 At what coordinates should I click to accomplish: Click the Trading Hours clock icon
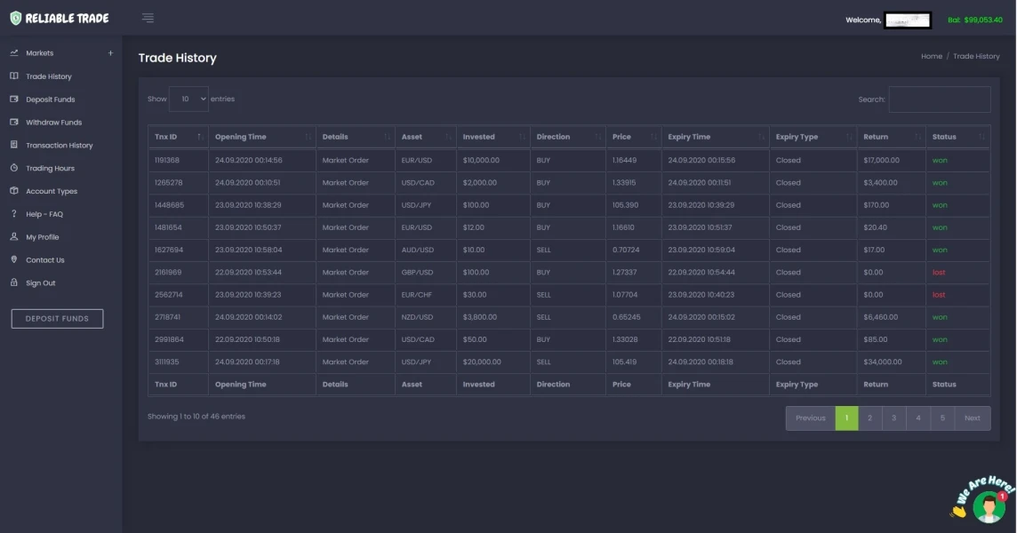point(14,168)
